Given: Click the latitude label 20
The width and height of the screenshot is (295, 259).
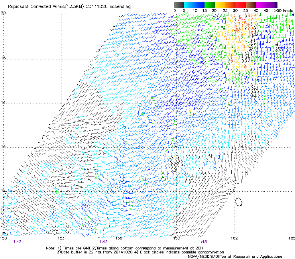Looking at the screenshot, I should 3,13.
